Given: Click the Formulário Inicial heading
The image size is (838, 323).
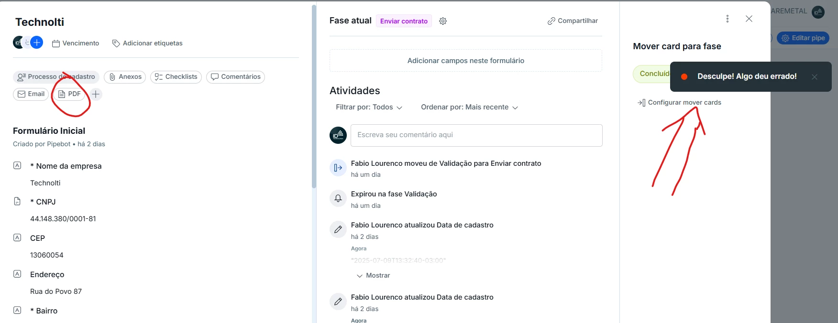Looking at the screenshot, I should [x=49, y=131].
